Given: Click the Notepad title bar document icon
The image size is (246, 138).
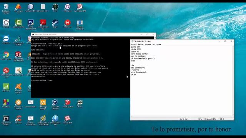Looking at the screenshot, I should (x=132, y=41).
